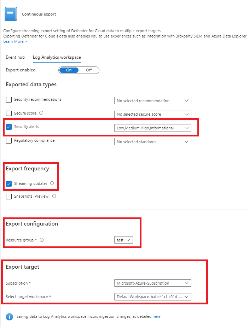The image size is (249, 327).
Task: Click the info icon next to Resource group
Action: [x=42, y=240]
